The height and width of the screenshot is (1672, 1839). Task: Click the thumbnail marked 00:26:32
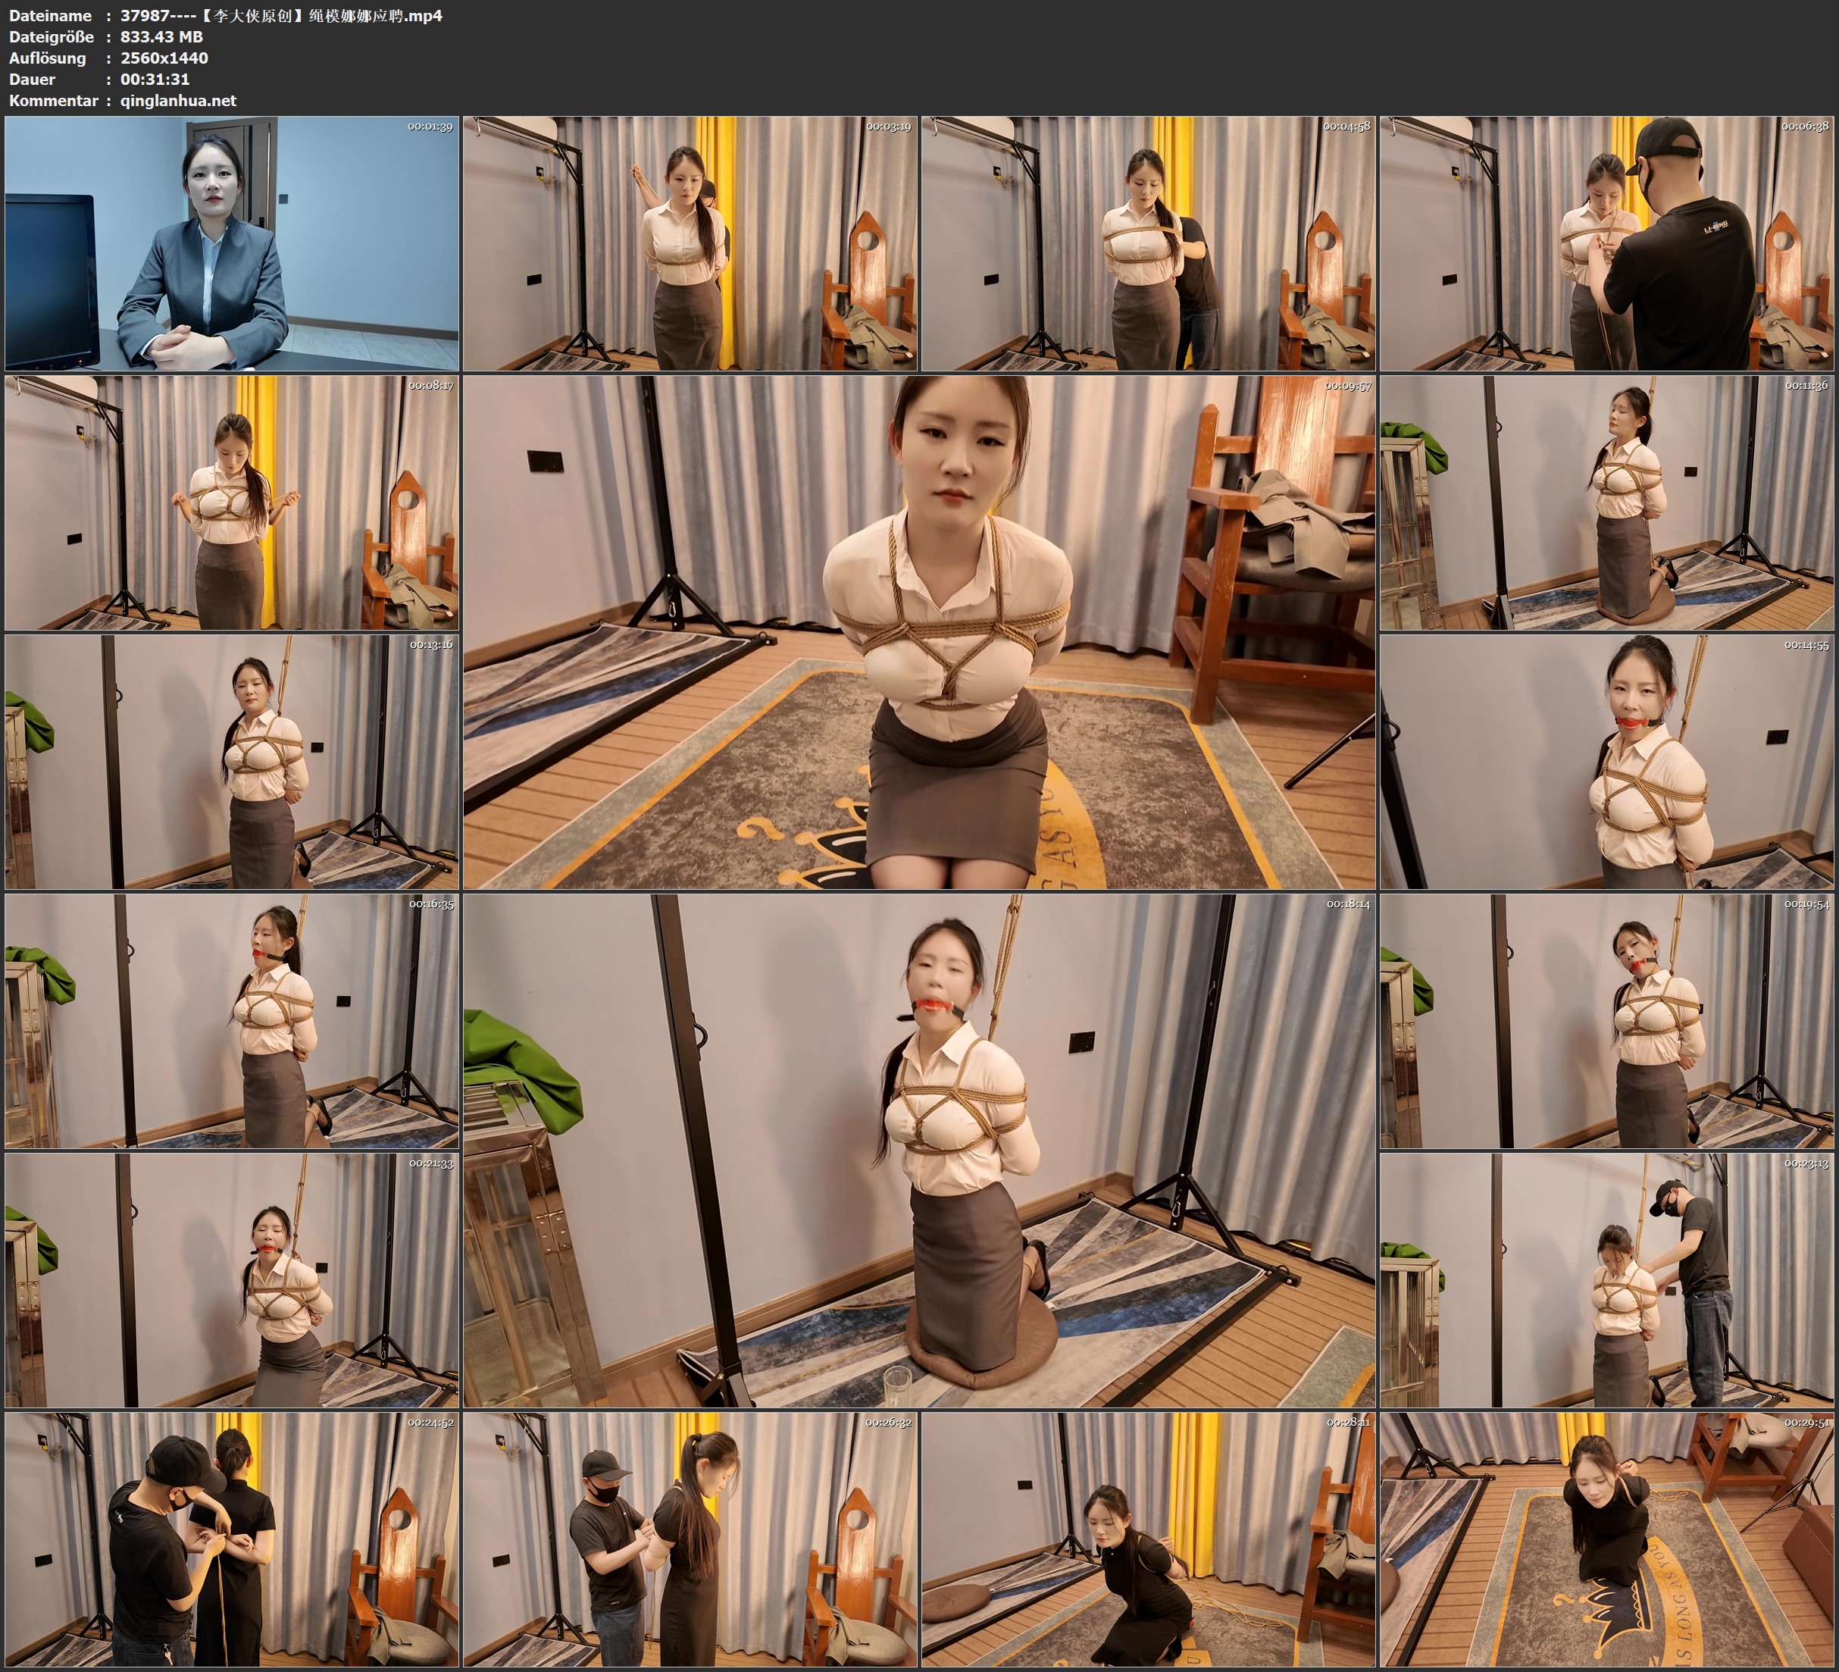point(690,1539)
